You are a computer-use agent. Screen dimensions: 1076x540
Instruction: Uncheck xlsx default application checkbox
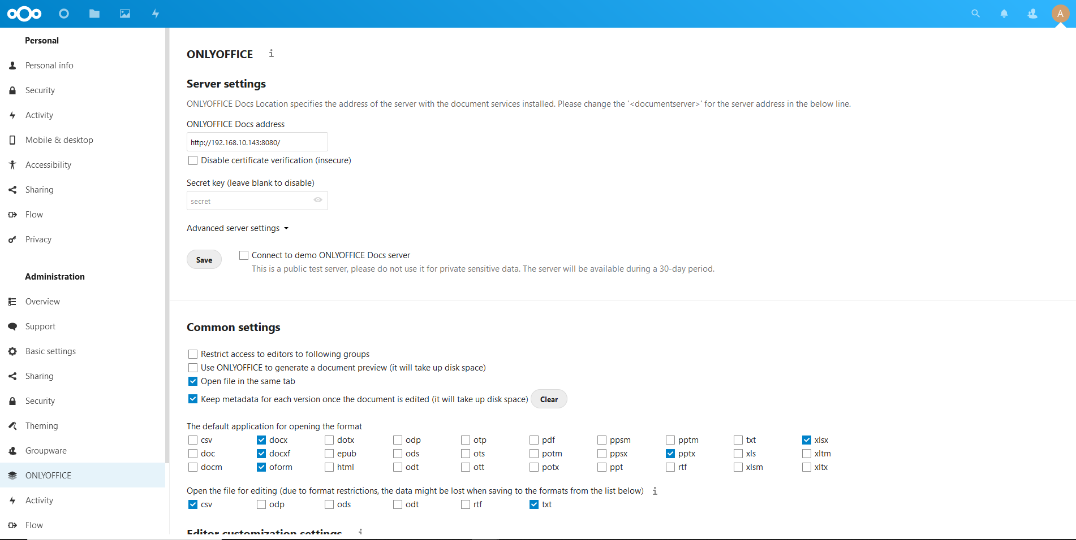tap(807, 440)
